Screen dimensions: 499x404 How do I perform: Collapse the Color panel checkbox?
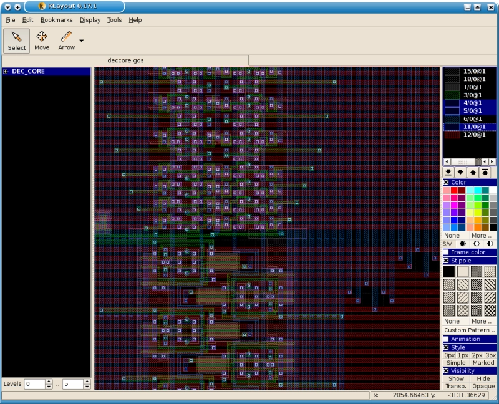point(446,182)
